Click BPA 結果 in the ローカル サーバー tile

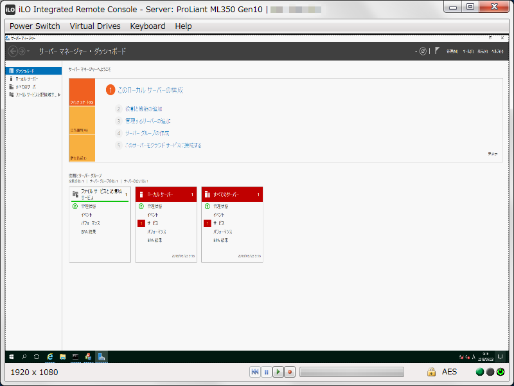coord(155,240)
